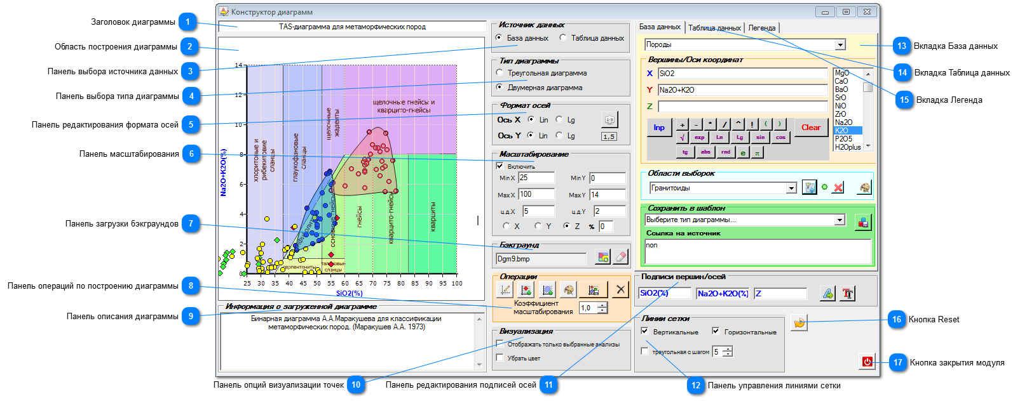
Task: Select MgO in the oxides list
Action: [x=848, y=73]
